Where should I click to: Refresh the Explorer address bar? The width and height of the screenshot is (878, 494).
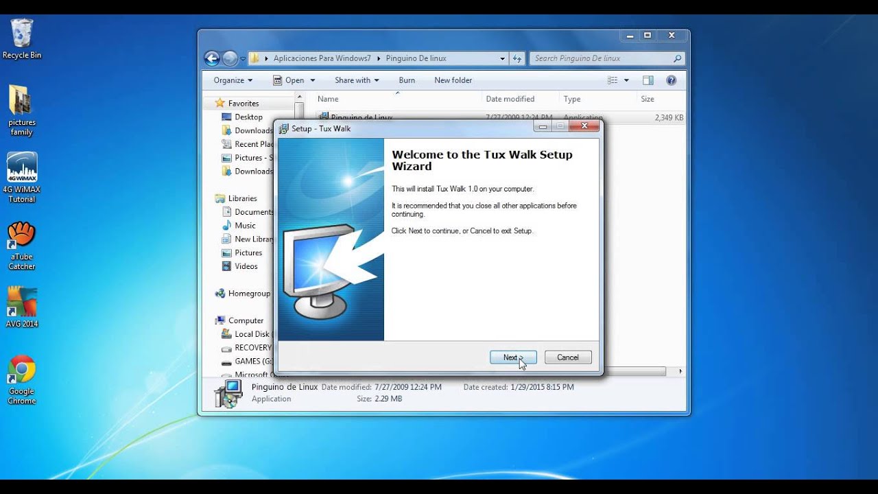[517, 58]
